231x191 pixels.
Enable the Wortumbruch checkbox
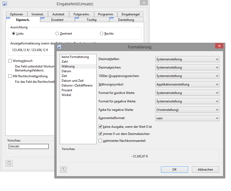(x=10, y=61)
